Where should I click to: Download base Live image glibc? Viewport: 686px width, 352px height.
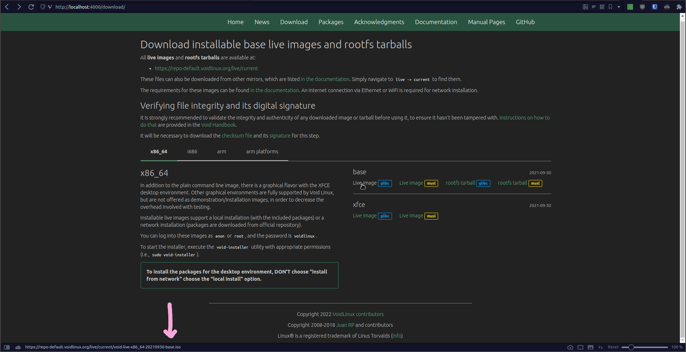pos(372,183)
